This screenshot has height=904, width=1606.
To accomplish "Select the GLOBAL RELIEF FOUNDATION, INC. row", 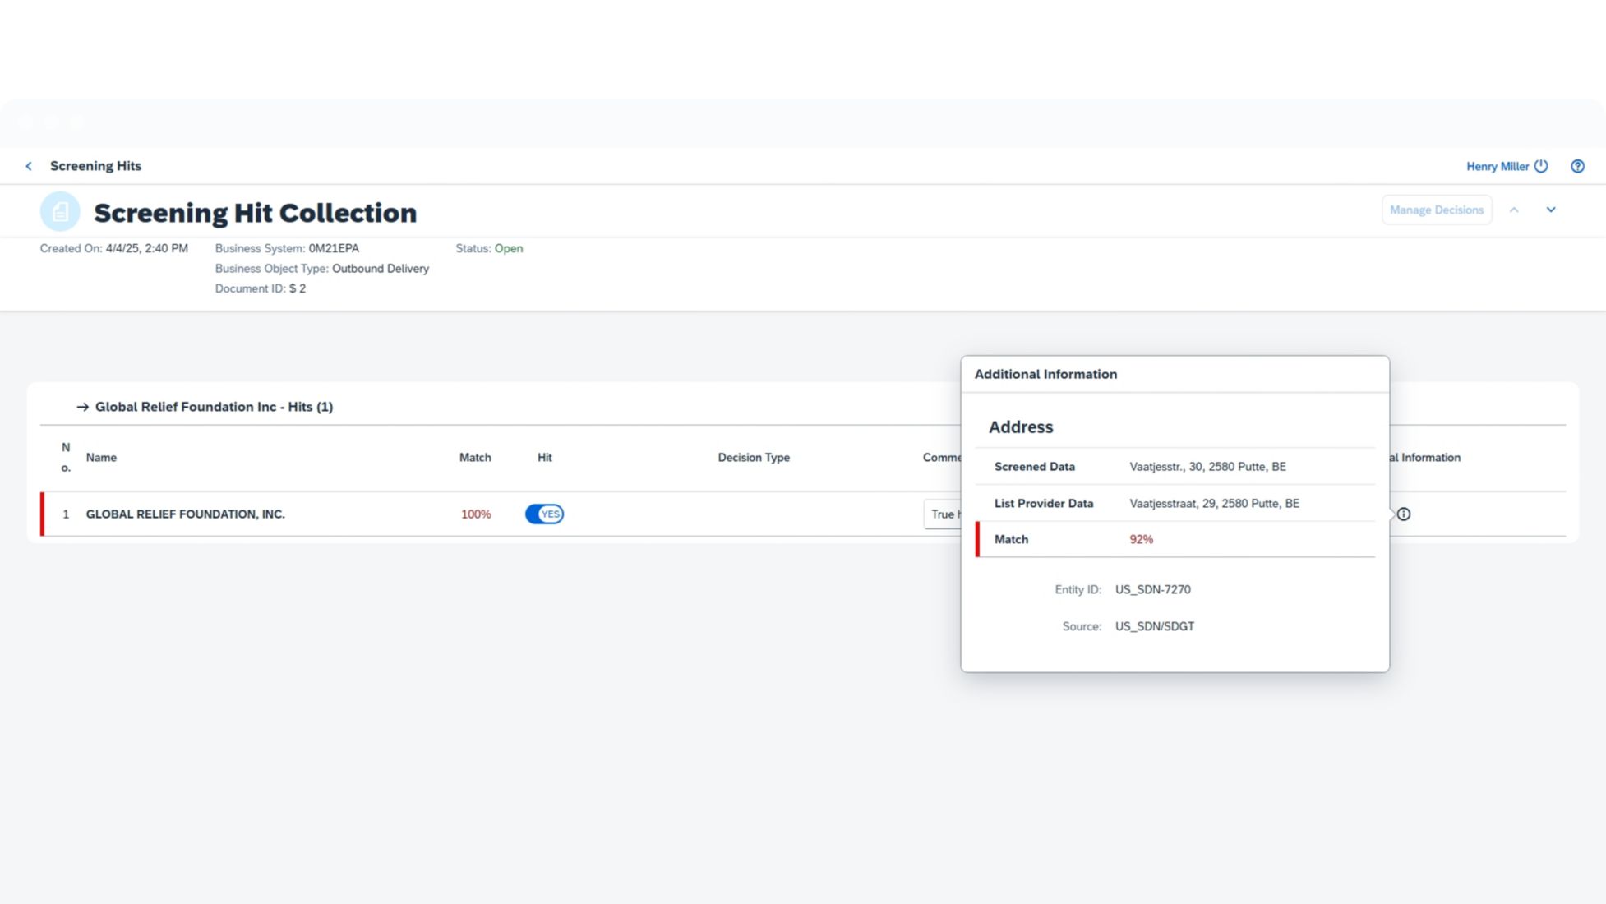I will pos(185,514).
